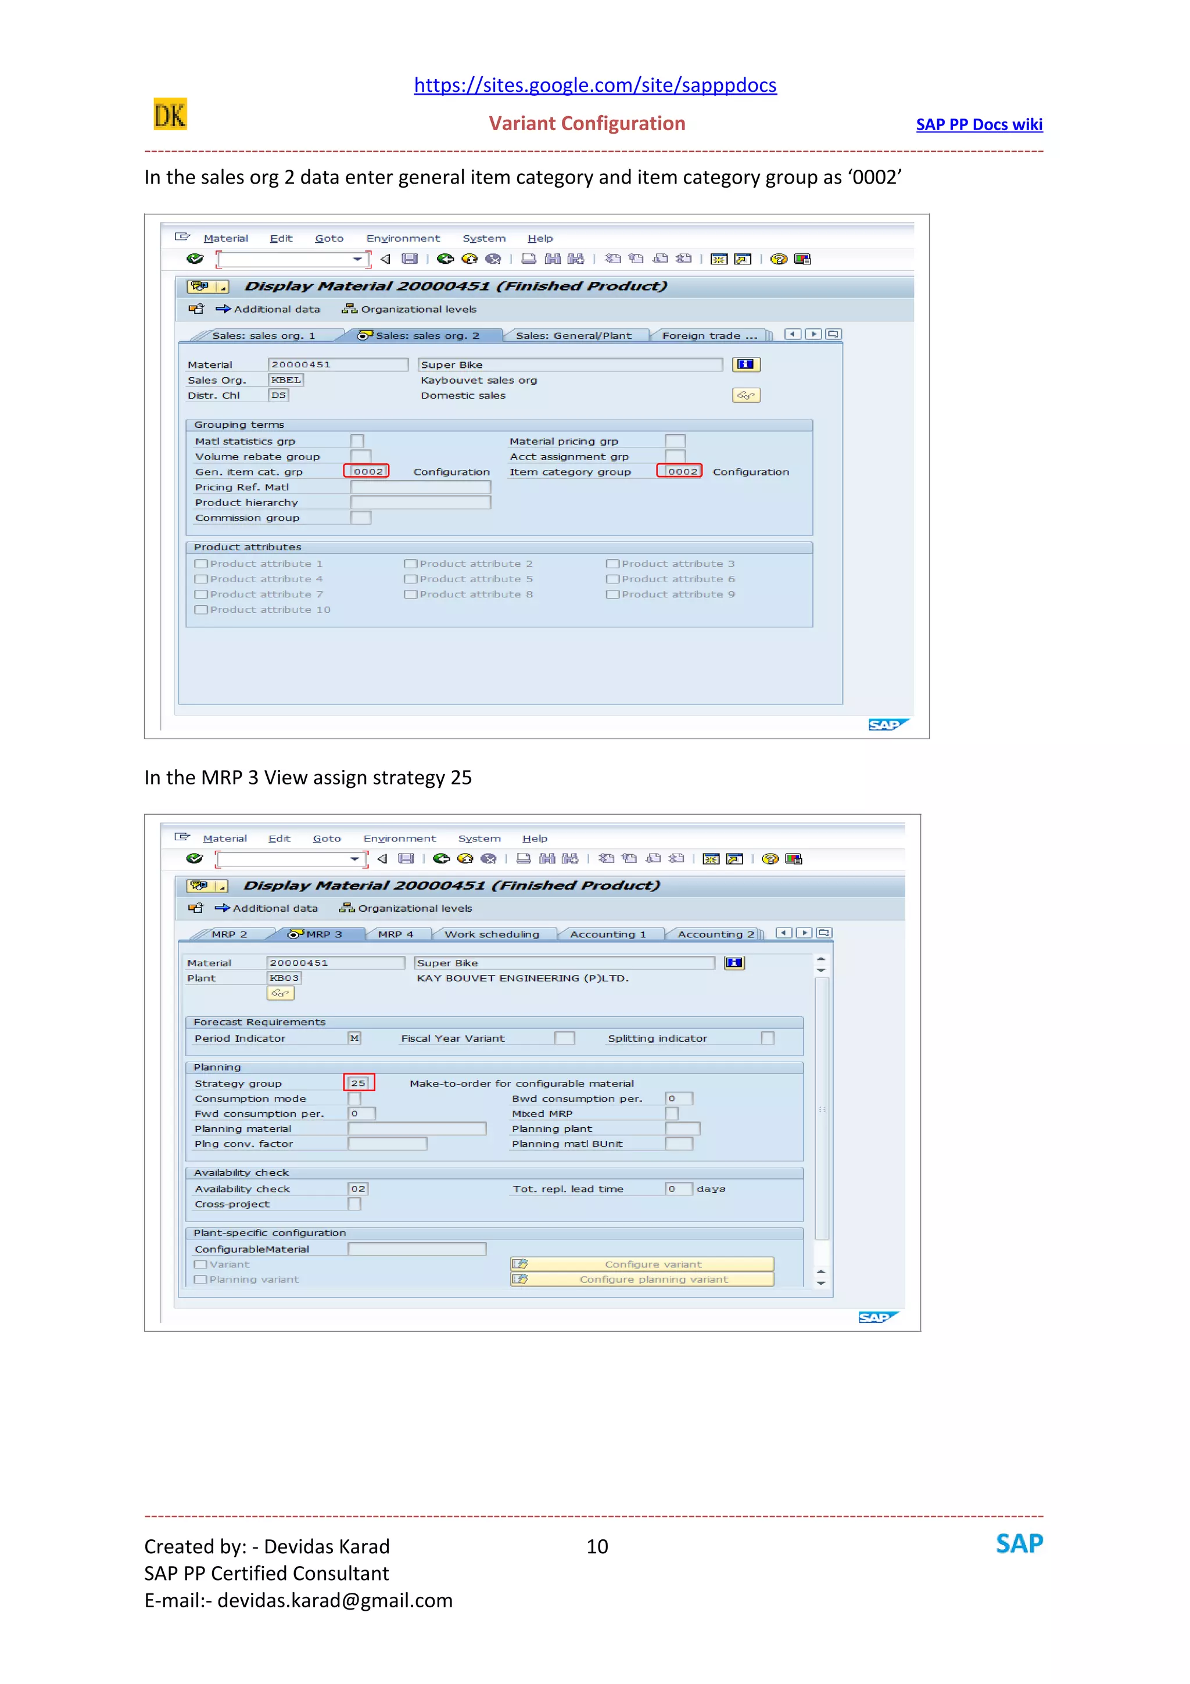
Task: Click Enter green checkmark in MRP 3 screenshot
Action: click(194, 859)
